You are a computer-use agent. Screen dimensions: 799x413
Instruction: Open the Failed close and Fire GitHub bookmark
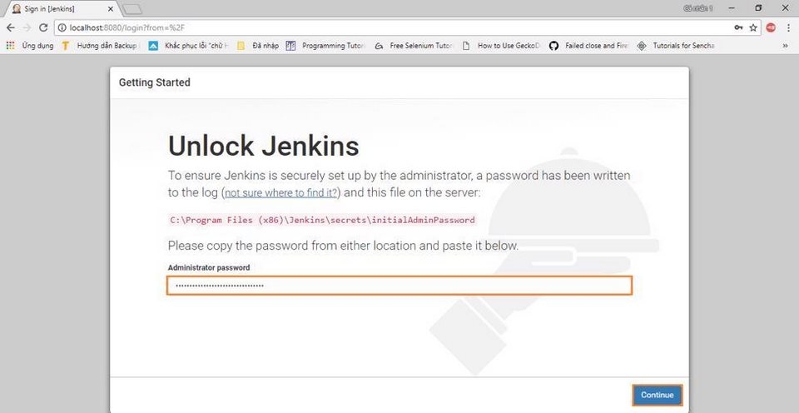[x=588, y=45]
